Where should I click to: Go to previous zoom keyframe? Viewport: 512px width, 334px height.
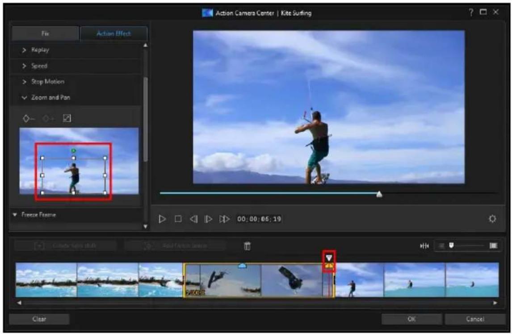tap(29, 118)
